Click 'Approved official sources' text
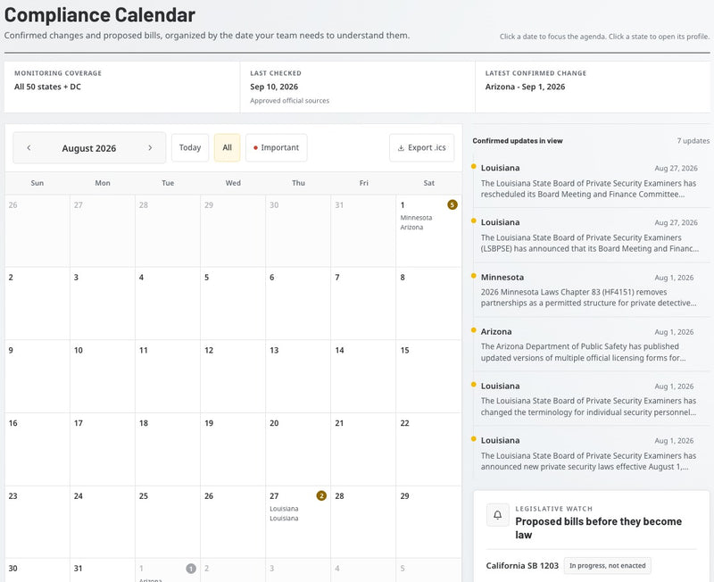714x582 pixels. pos(289,101)
